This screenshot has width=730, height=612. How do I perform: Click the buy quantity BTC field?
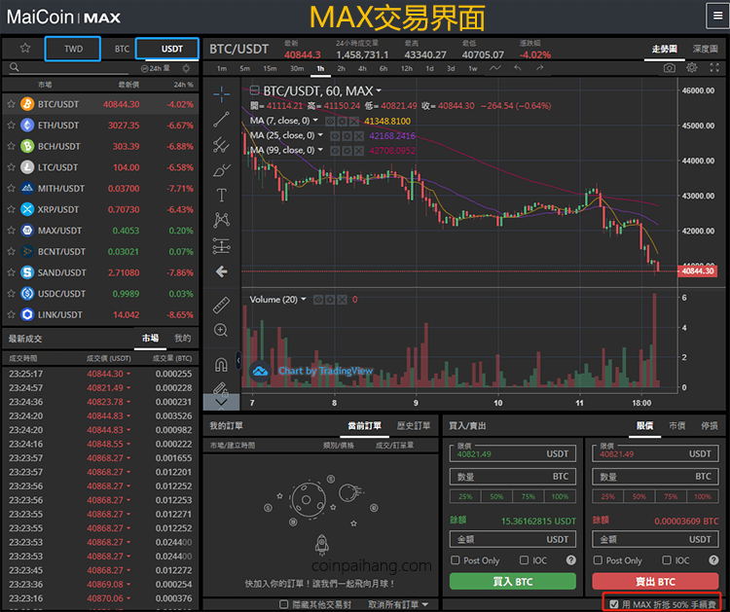513,476
